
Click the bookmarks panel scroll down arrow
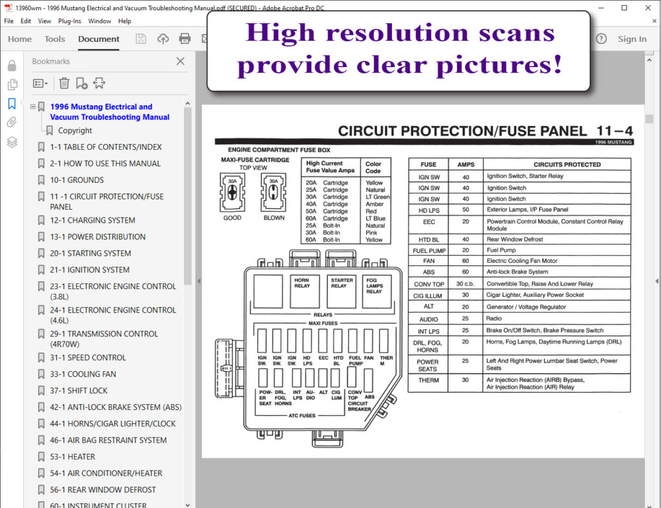(x=188, y=505)
